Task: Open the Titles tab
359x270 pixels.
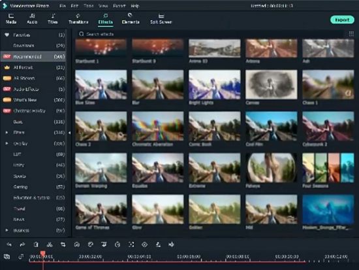Action: tap(52, 19)
